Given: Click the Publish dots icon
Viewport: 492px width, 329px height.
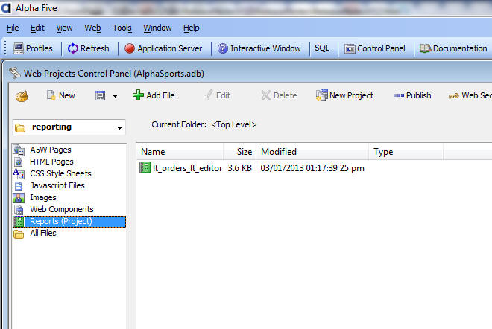Looking at the screenshot, I should [399, 95].
